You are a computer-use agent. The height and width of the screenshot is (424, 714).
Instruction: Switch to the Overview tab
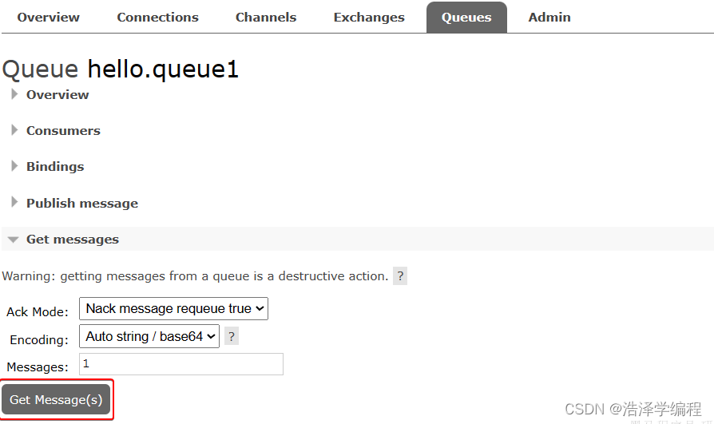[x=48, y=18]
